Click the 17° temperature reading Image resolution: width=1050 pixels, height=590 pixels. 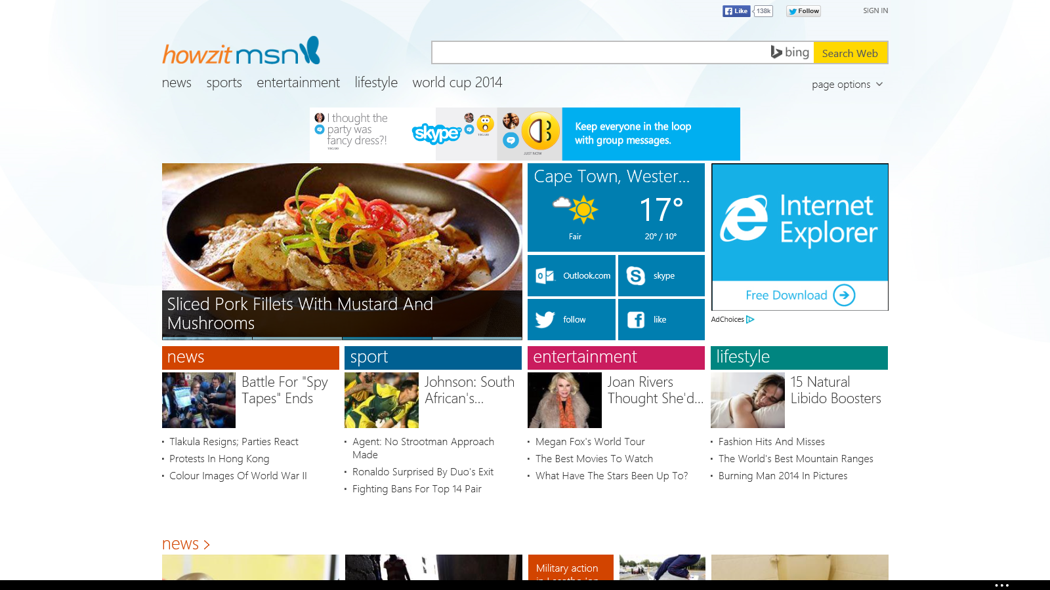click(661, 210)
